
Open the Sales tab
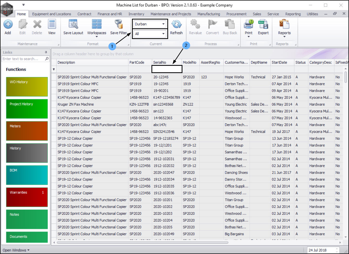257,14
